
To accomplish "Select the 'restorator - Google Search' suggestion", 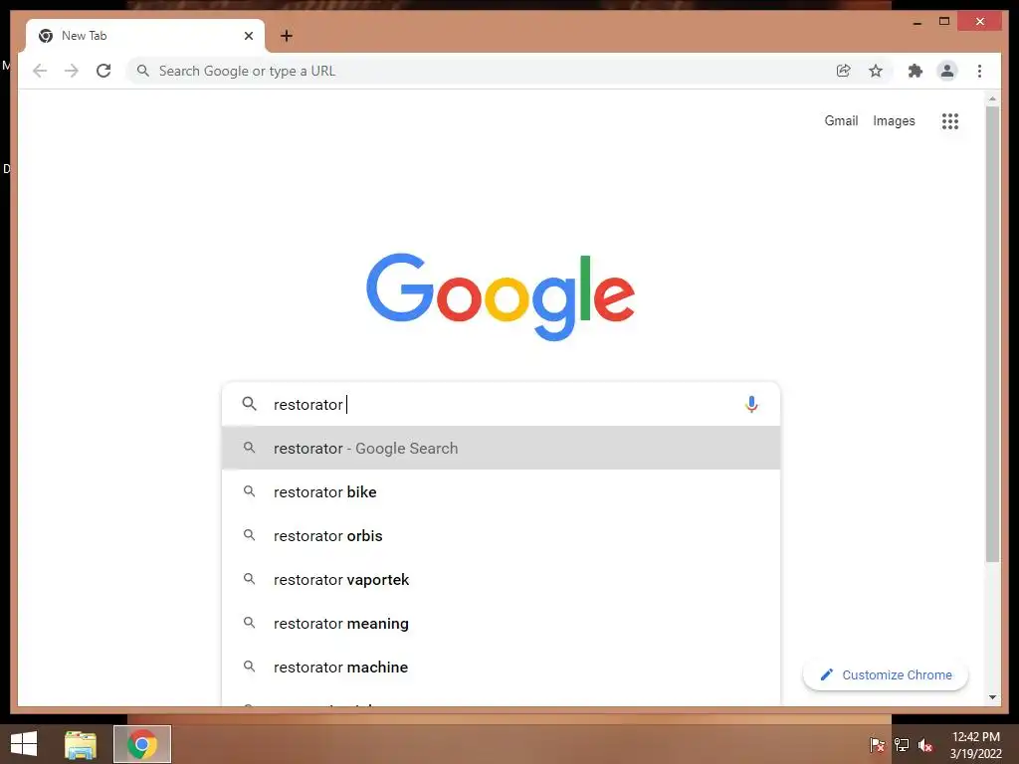I will 501,449.
